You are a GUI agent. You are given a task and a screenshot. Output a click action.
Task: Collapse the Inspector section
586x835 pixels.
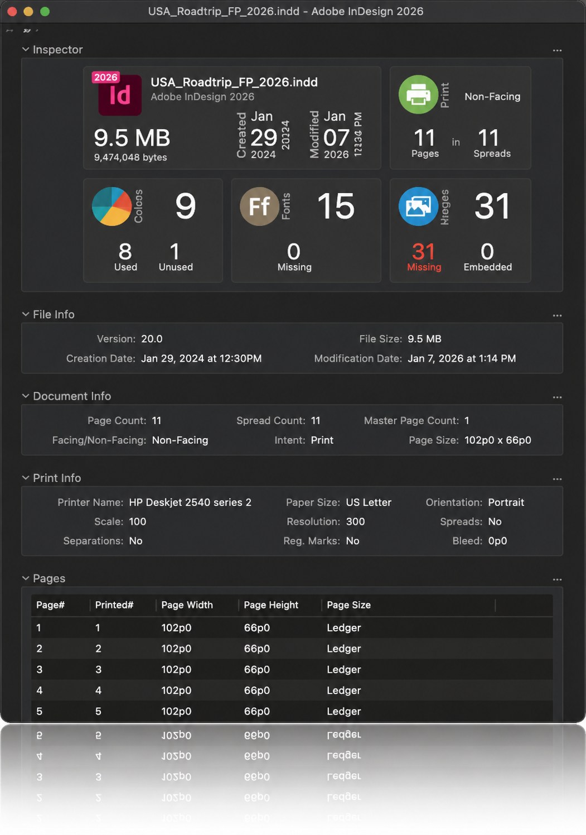[x=26, y=49]
